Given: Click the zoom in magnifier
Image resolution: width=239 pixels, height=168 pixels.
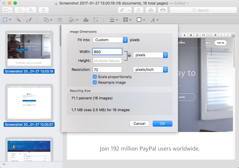Looking at the screenshot, I should 31,10.
